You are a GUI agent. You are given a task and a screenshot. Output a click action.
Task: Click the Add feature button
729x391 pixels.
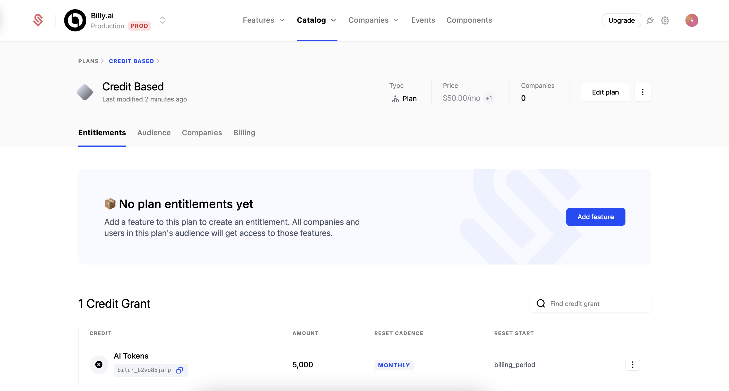(595, 217)
